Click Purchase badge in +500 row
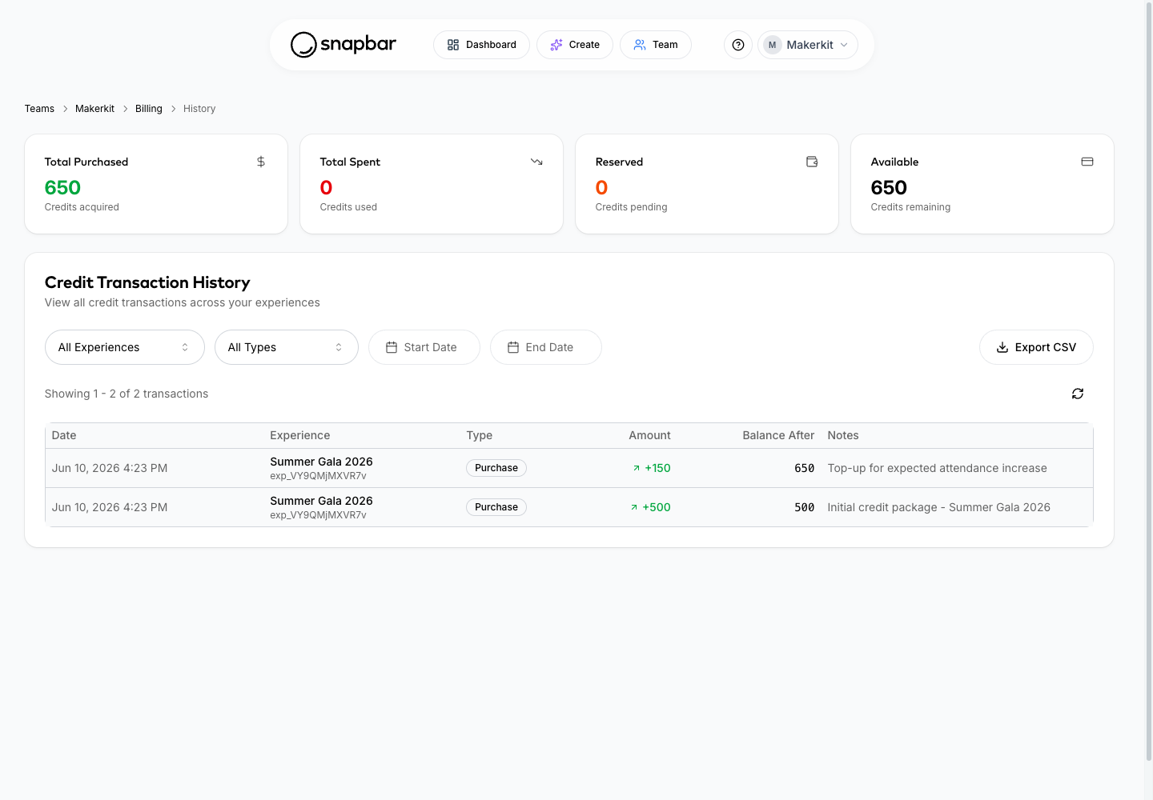Screen dimensions: 1153x800 click(x=496, y=507)
